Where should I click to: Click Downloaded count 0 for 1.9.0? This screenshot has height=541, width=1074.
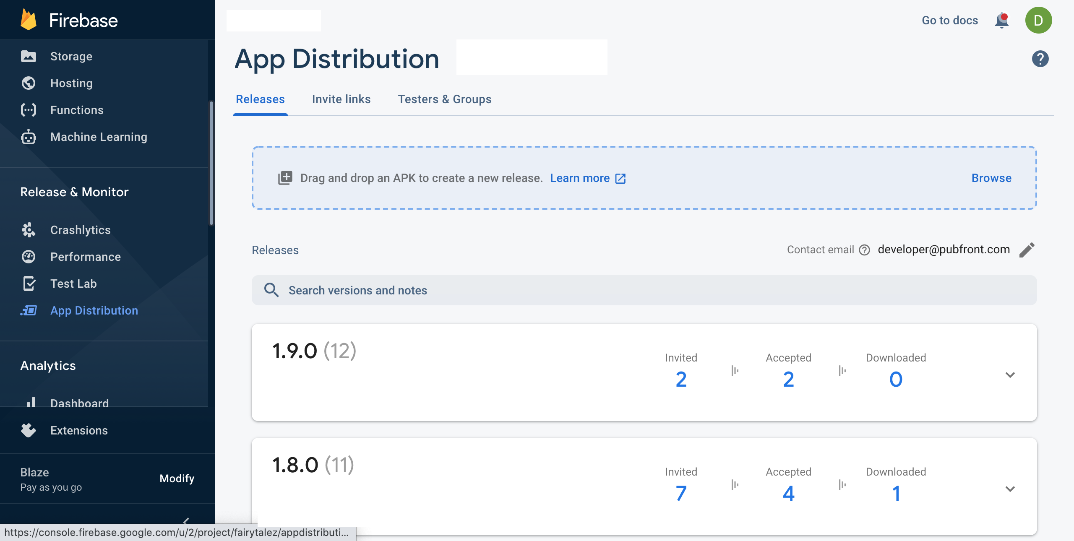tap(896, 380)
